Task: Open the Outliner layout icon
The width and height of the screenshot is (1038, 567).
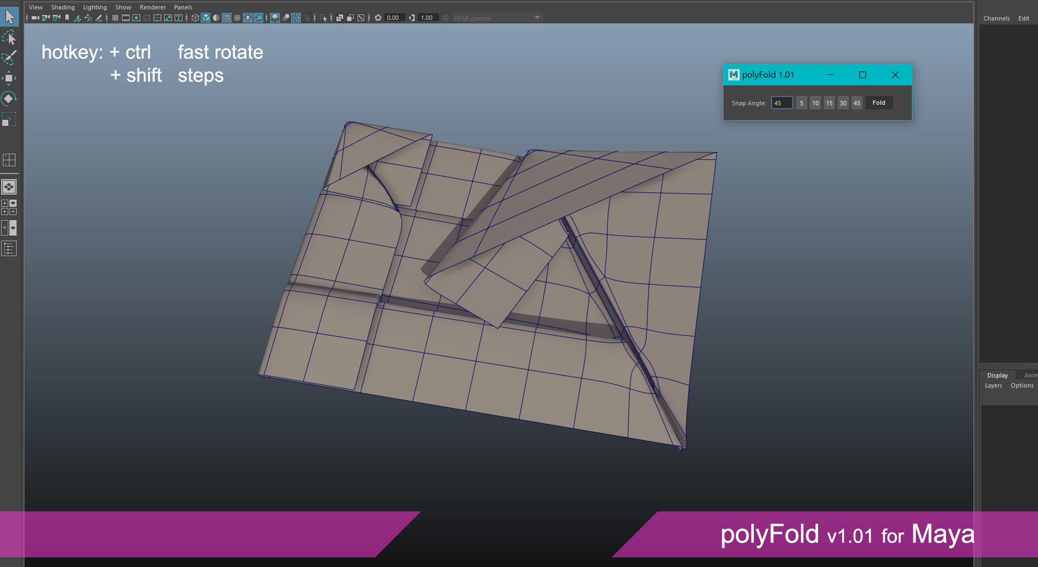Action: click(9, 248)
